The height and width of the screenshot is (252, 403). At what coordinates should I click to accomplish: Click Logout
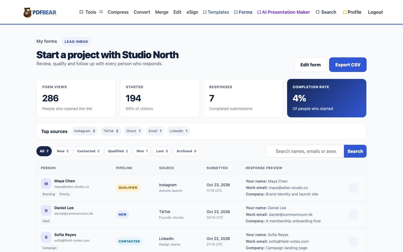pos(375,12)
